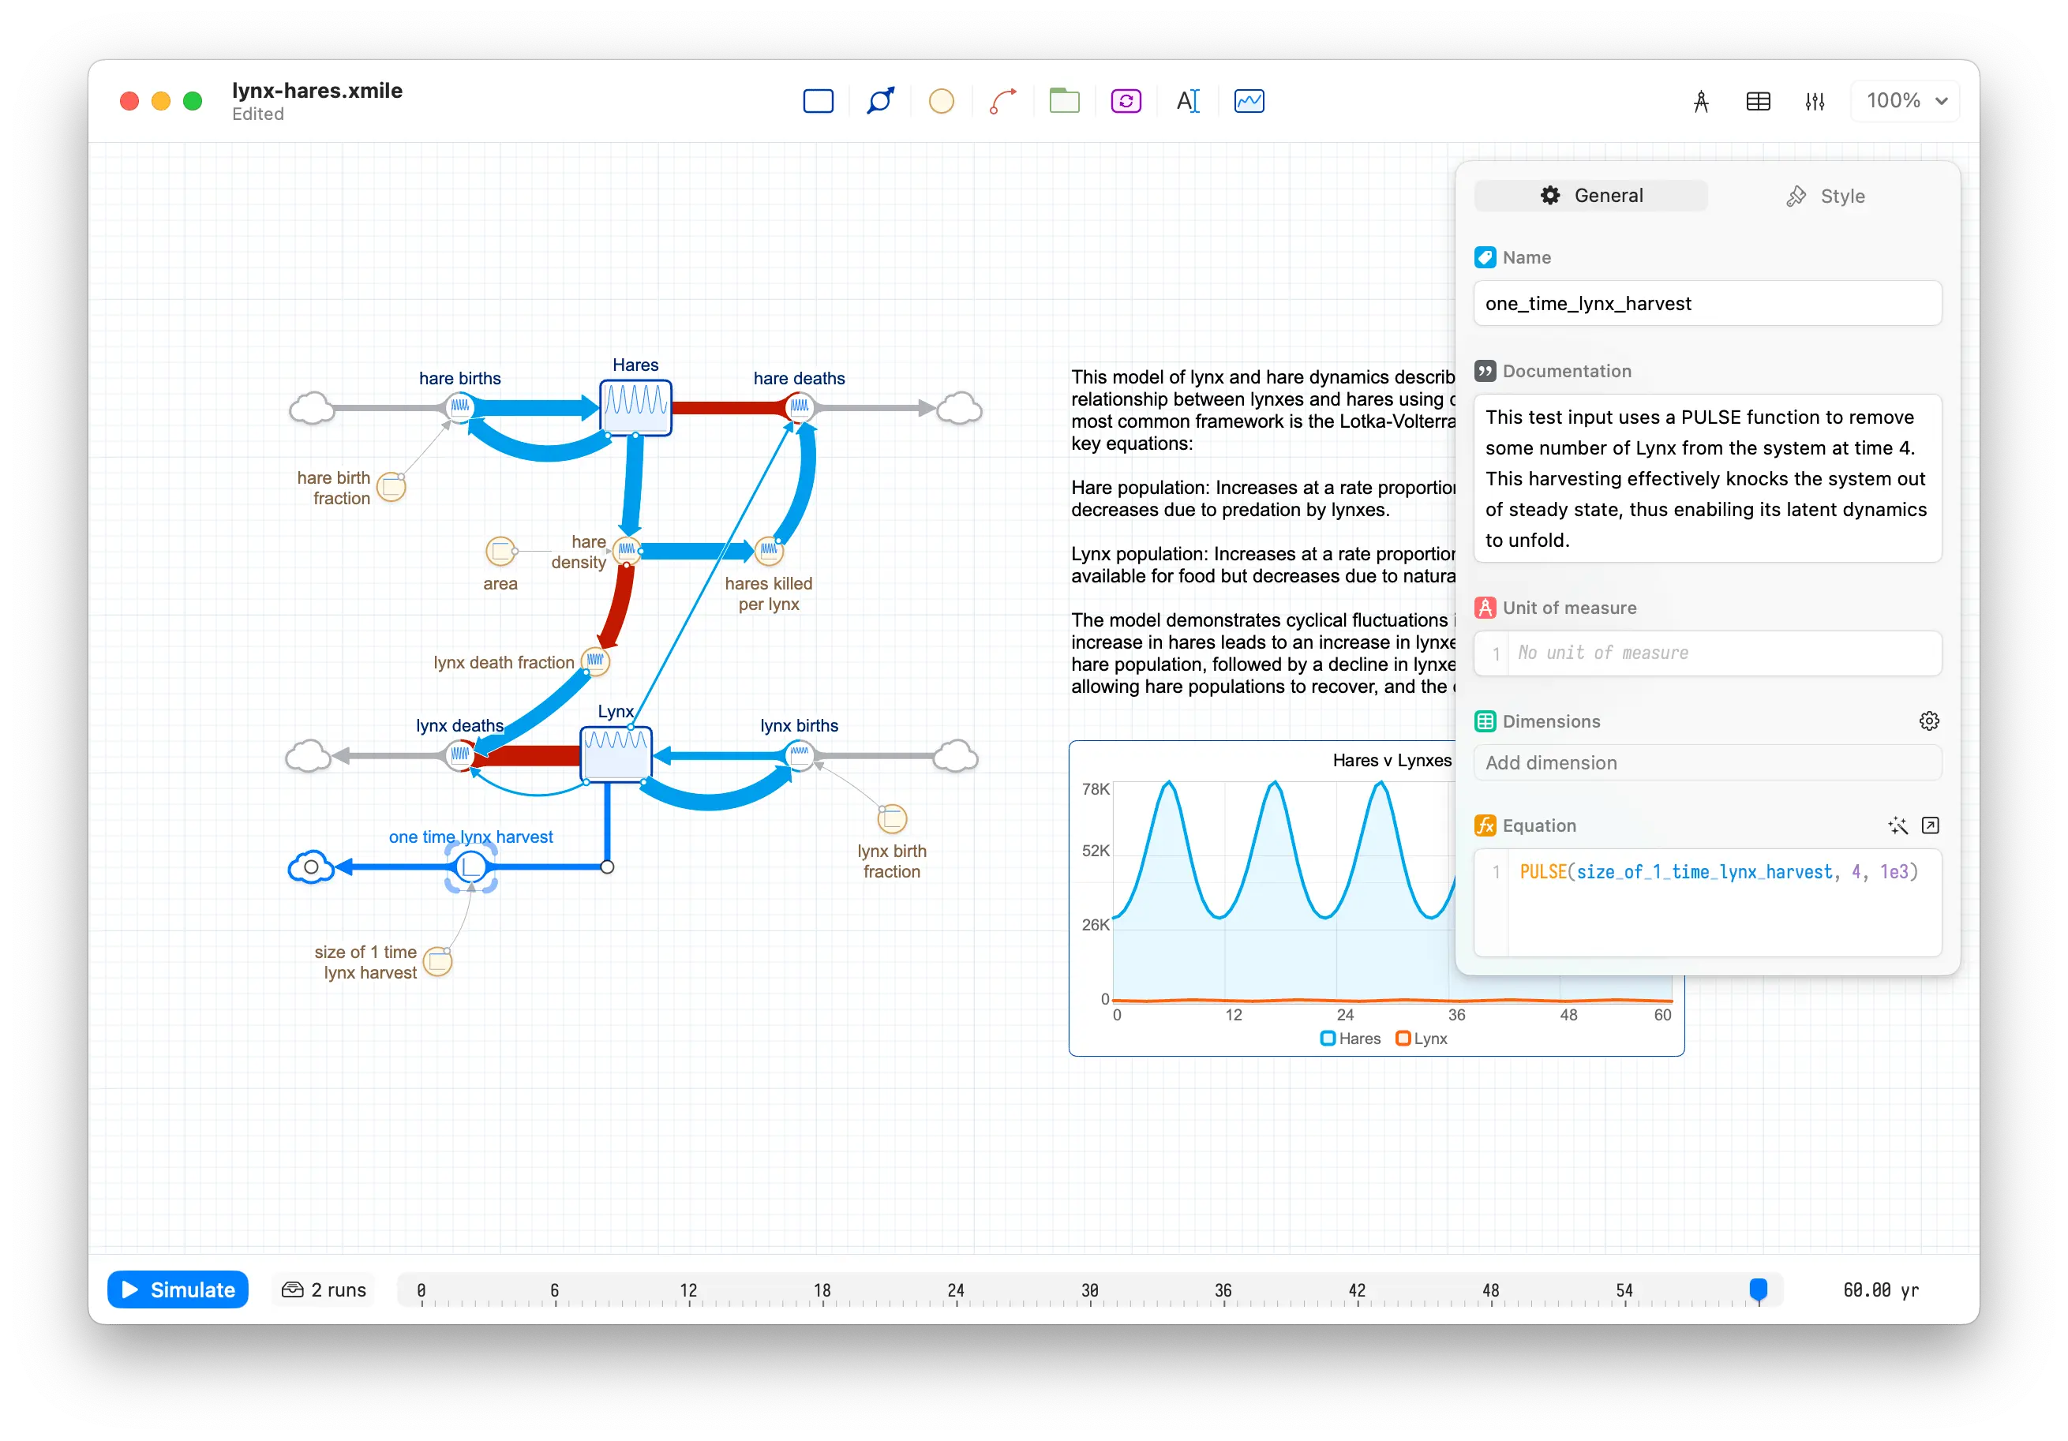Click the text label tool icon
2068x1441 pixels.
tap(1188, 100)
